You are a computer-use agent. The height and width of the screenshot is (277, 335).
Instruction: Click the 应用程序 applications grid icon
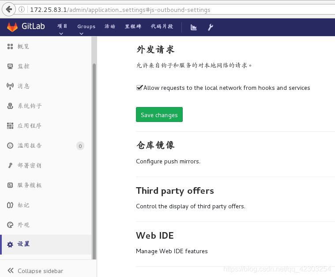tap(10, 126)
